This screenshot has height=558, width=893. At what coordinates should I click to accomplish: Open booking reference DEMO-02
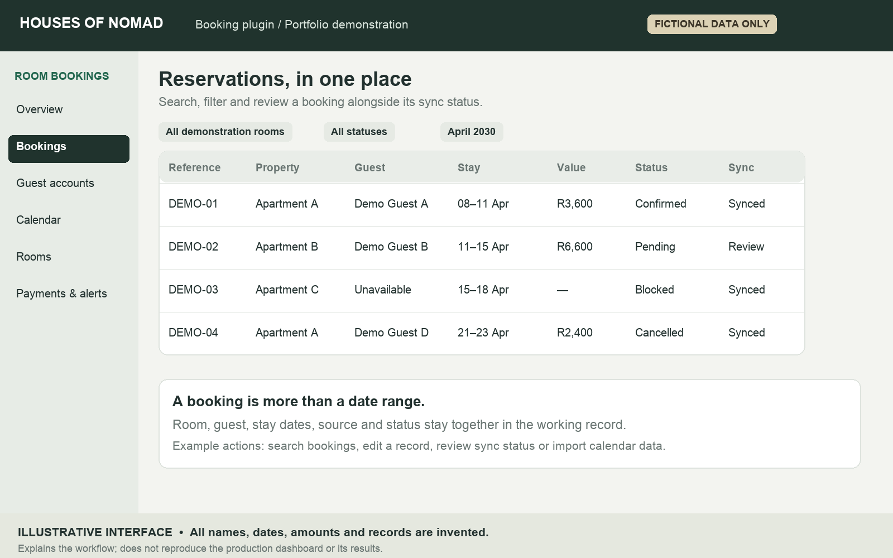coord(193,247)
